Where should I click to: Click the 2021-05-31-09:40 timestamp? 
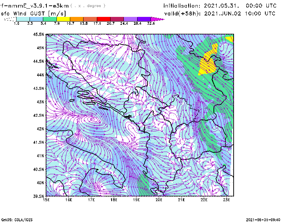click(263, 220)
